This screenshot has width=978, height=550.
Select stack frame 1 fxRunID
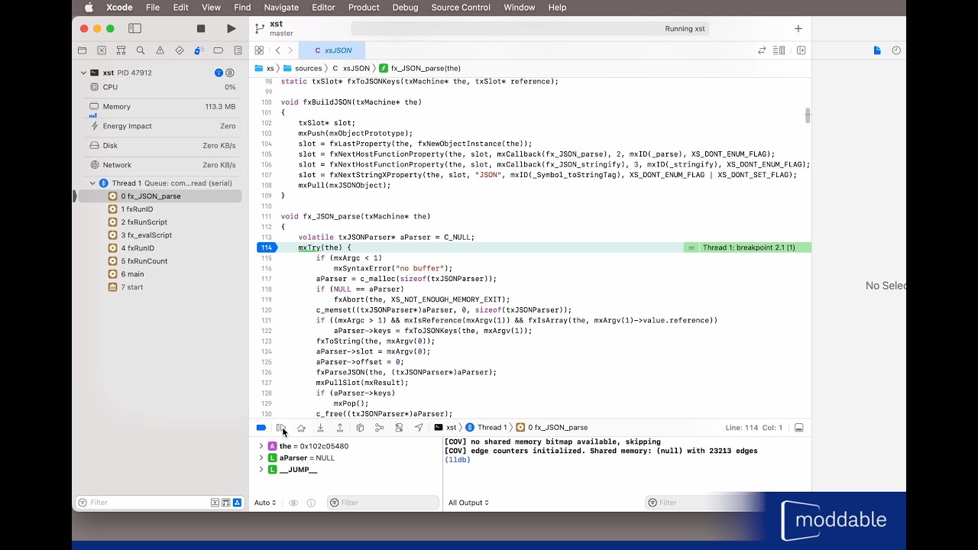159,209
